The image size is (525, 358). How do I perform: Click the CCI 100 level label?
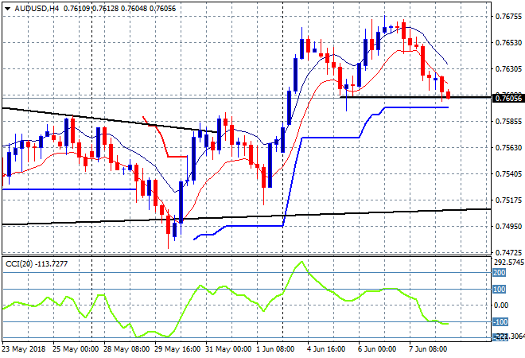click(499, 289)
